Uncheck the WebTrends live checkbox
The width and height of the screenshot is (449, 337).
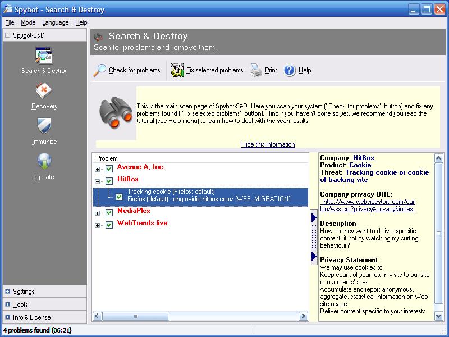pyautogui.click(x=109, y=225)
